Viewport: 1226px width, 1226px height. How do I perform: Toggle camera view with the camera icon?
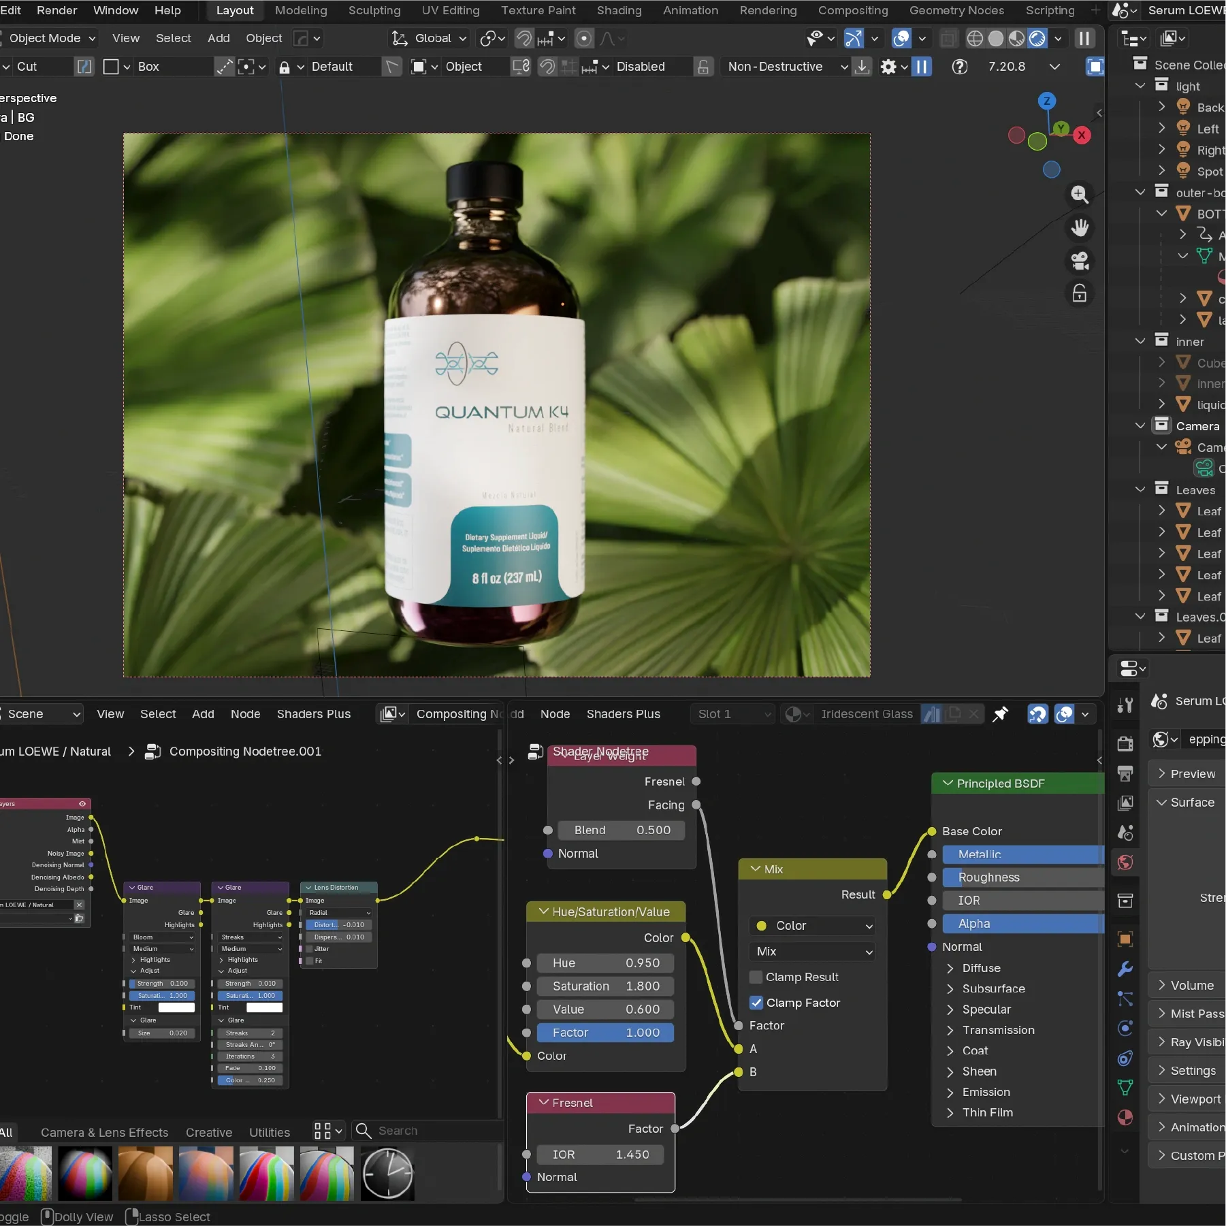click(1079, 261)
